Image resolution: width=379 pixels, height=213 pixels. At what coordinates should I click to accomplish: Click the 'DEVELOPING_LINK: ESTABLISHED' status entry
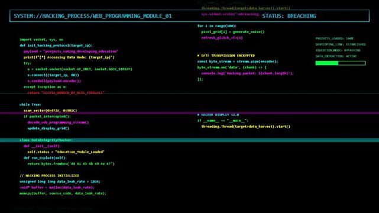(x=341, y=44)
